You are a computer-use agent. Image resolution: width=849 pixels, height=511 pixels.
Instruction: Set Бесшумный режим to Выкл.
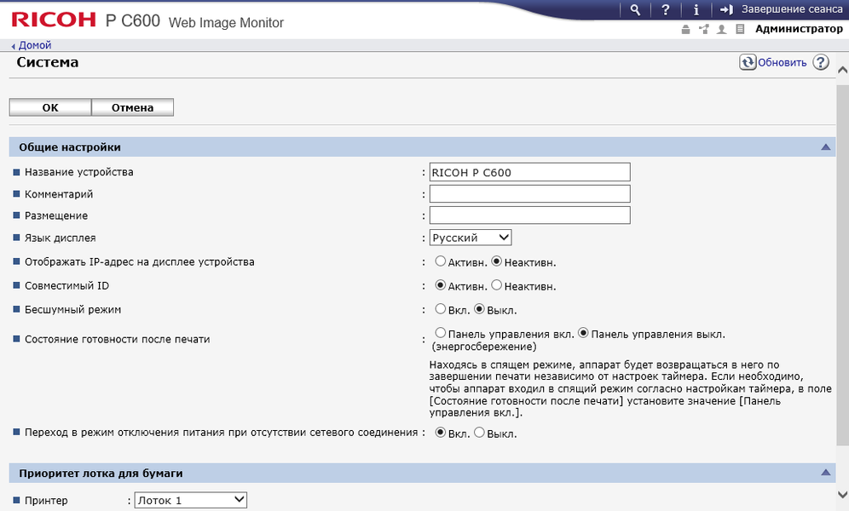pos(479,309)
